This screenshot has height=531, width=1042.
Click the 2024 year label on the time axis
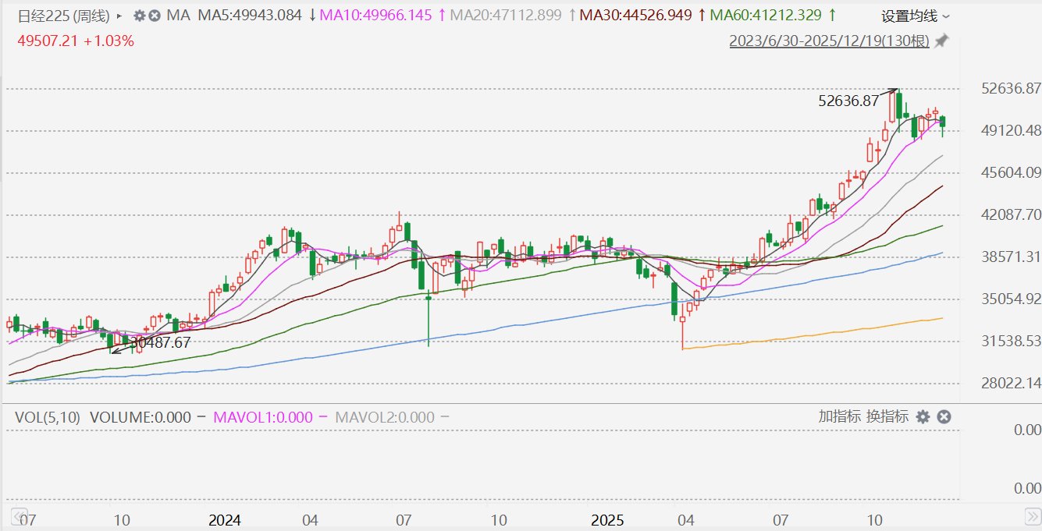pos(225,519)
